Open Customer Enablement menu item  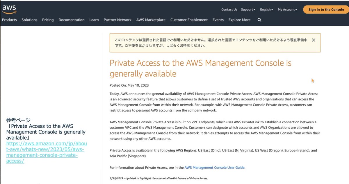tap(189, 20)
